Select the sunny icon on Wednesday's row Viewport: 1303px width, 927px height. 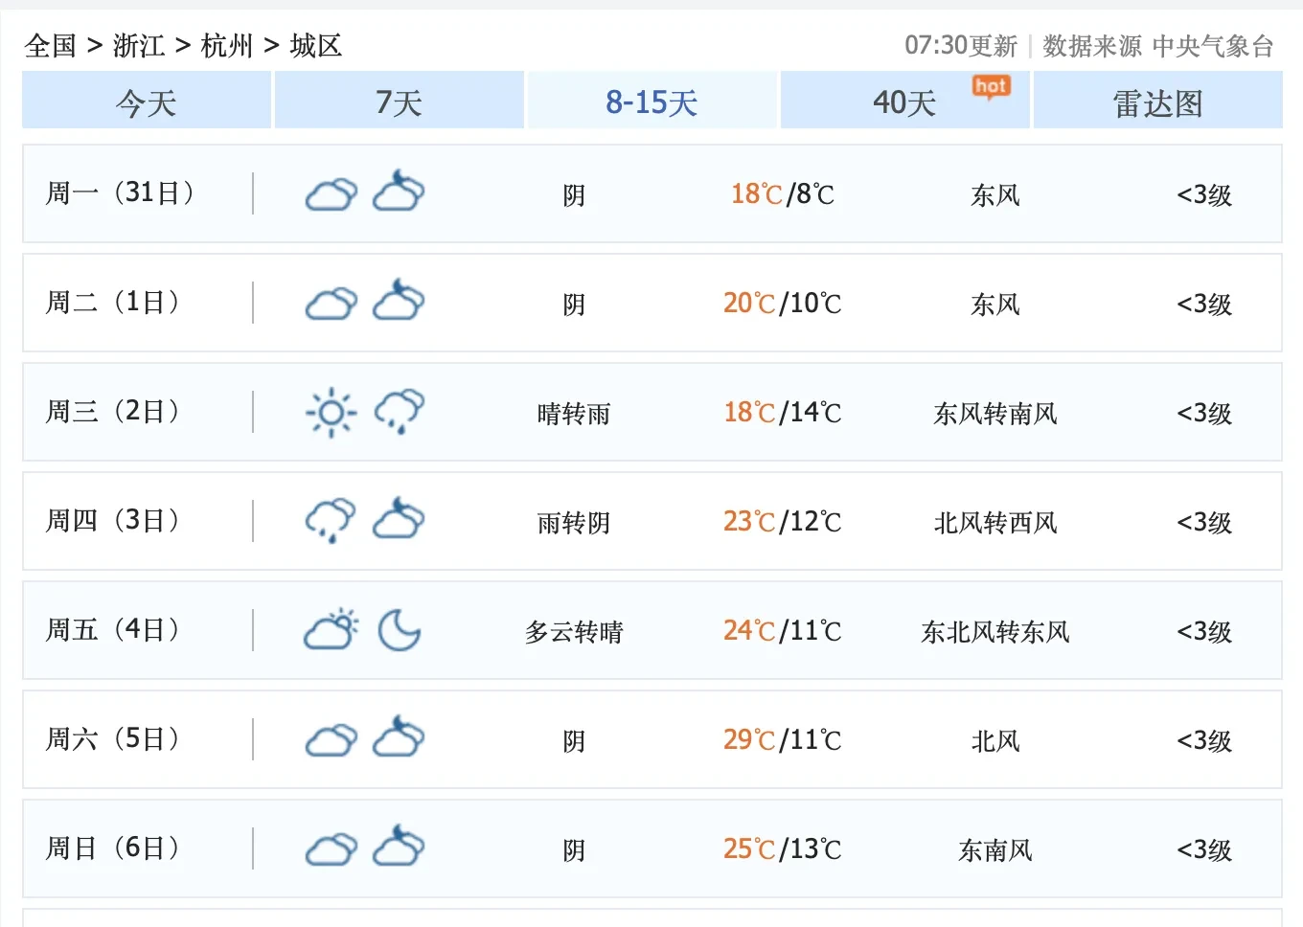[x=331, y=412]
